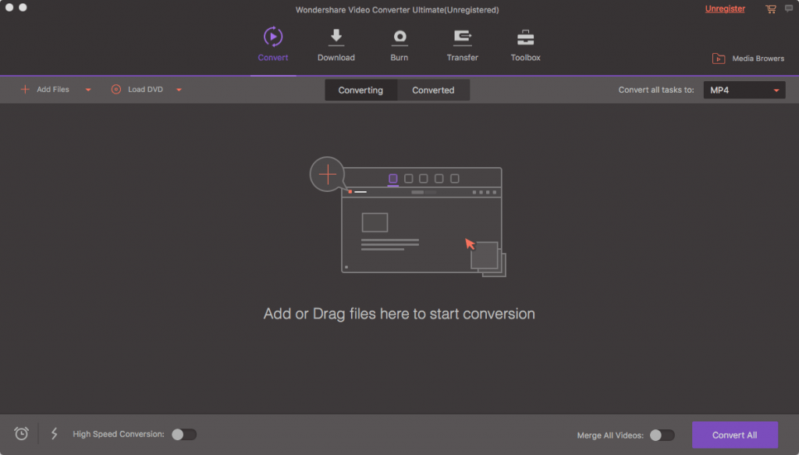Expand the Load DVD dropdown arrow

click(x=179, y=90)
